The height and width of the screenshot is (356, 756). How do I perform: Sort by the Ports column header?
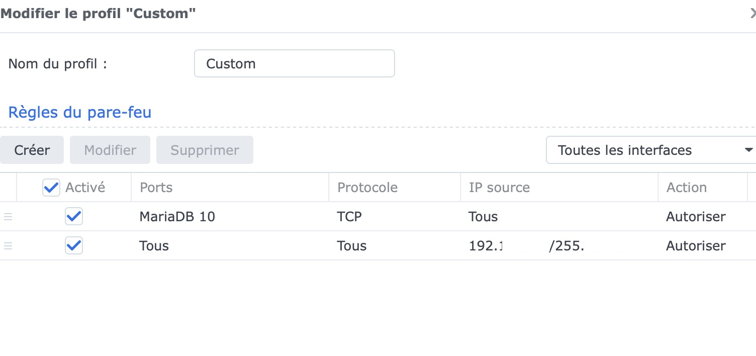156,188
